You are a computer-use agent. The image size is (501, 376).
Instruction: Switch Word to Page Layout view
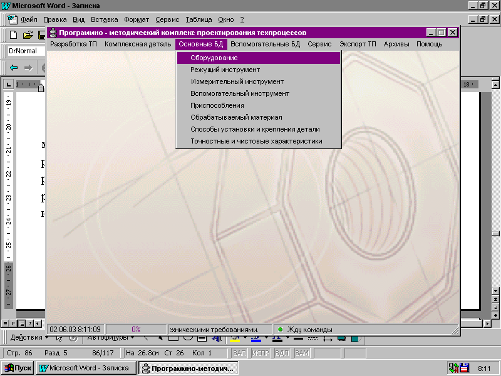(x=22, y=323)
